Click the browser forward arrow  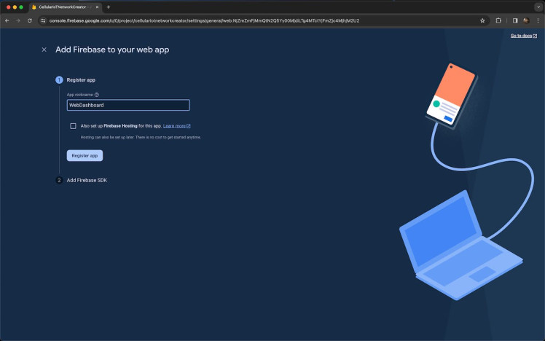pyautogui.click(x=18, y=20)
